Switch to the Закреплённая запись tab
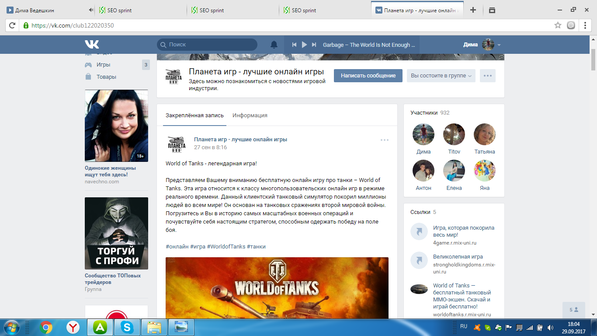This screenshot has width=597, height=336. point(194,115)
